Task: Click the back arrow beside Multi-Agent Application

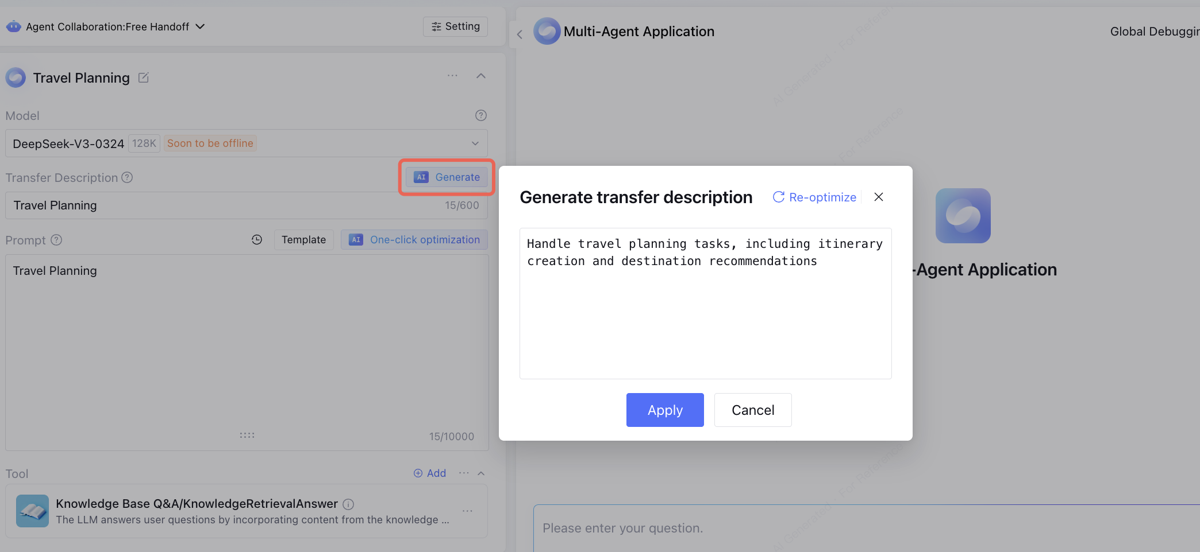Action: (520, 34)
